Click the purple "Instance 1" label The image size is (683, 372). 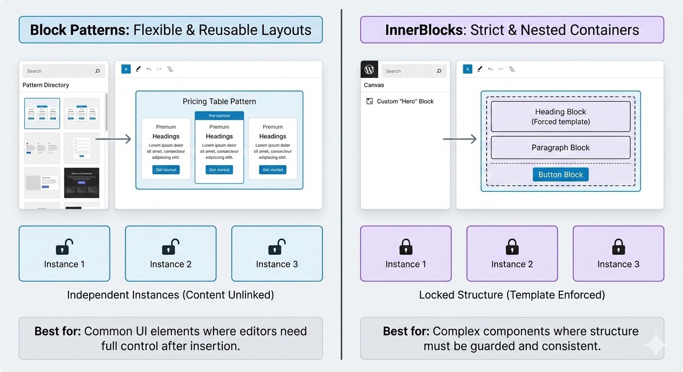tap(406, 264)
